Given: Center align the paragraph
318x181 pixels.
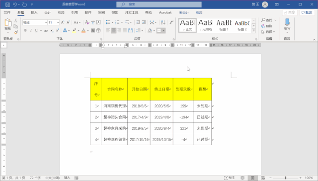Looking at the screenshot, I should tap(114, 31).
